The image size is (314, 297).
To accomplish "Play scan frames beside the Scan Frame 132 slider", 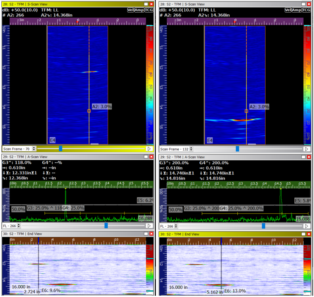I will tap(306, 149).
